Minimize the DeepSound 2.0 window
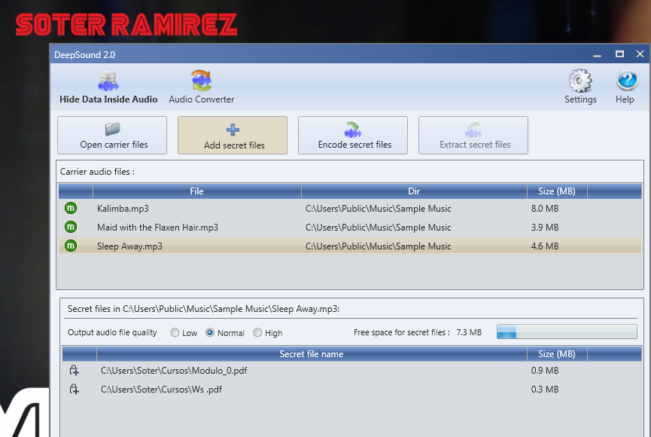The image size is (651, 437). (x=597, y=54)
